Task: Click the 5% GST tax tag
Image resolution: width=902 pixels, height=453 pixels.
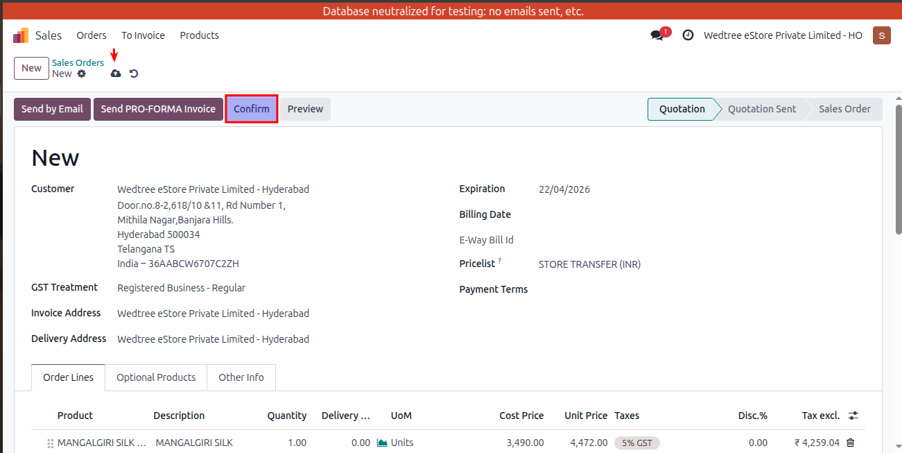Action: pos(637,443)
